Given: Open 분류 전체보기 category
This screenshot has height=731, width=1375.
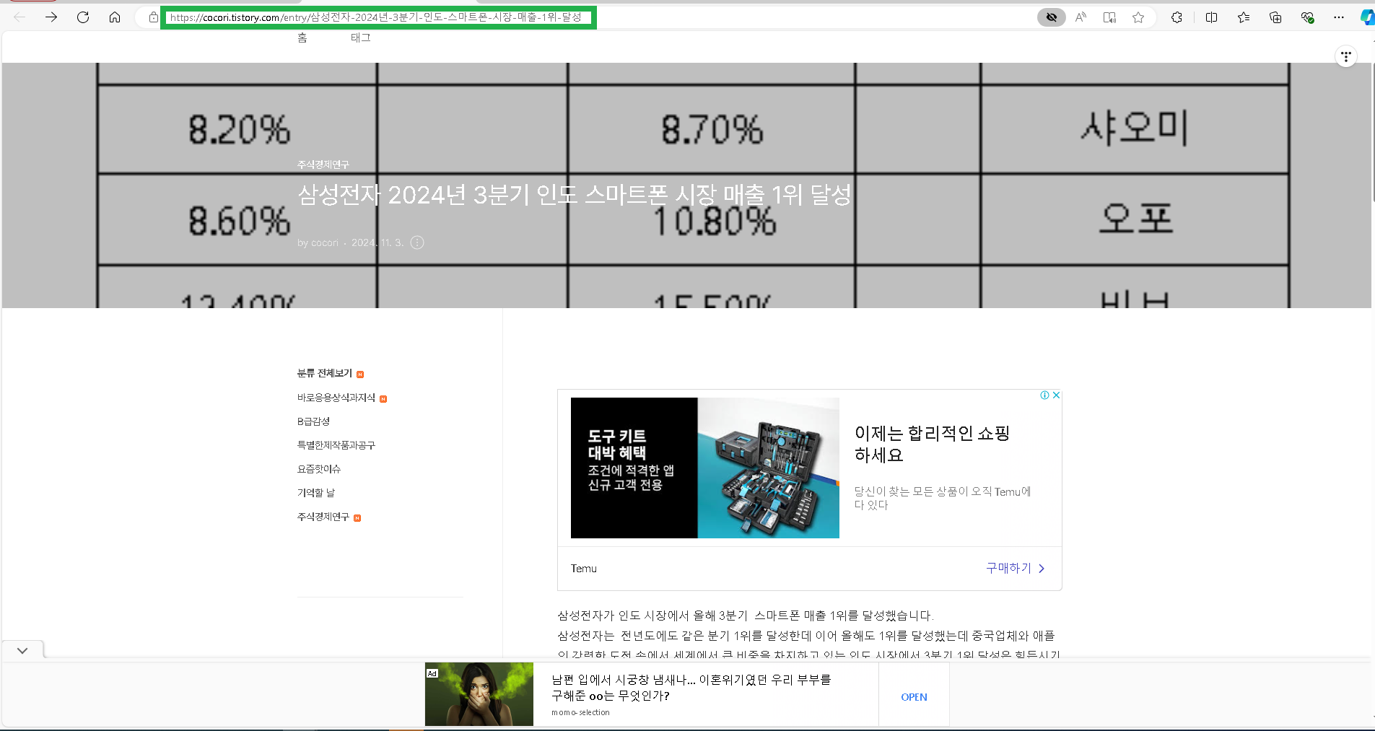Looking at the screenshot, I should pos(324,373).
